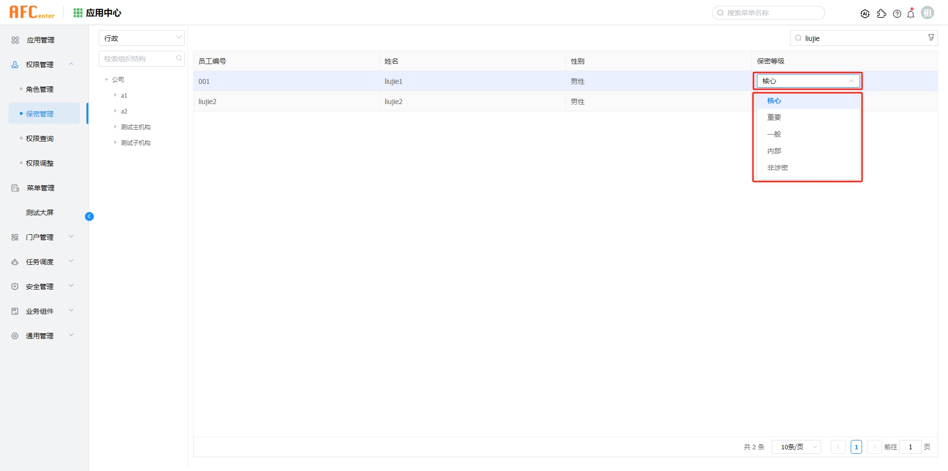
Task: Open the plugins puzzle-piece icon
Action: [x=882, y=13]
